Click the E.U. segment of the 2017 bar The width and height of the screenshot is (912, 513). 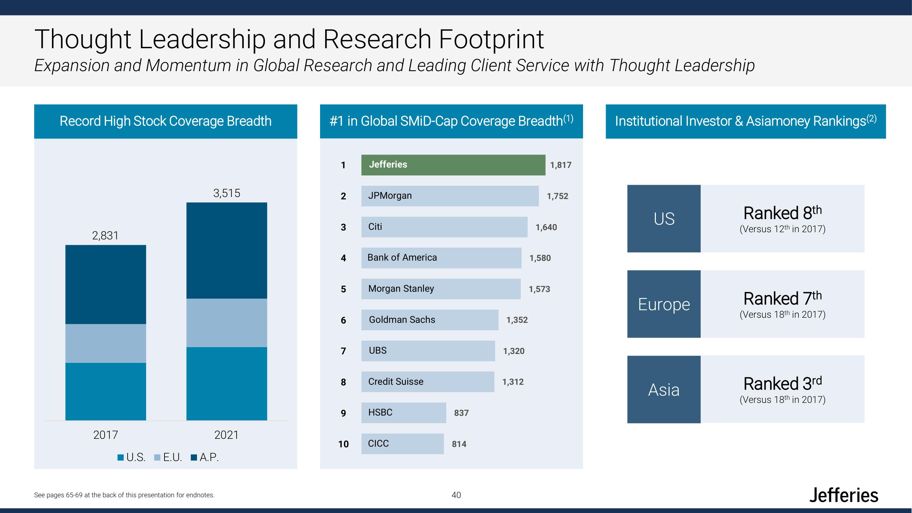(x=106, y=343)
